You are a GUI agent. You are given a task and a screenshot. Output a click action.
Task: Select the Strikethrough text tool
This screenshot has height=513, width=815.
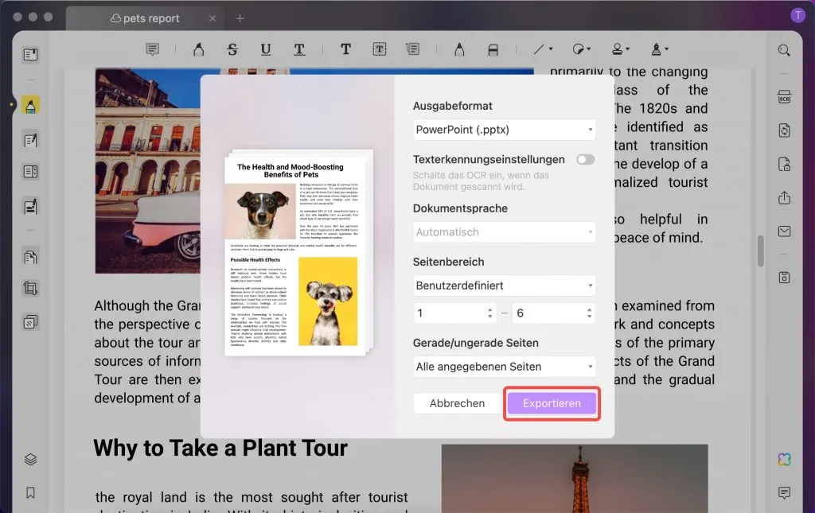[232, 49]
